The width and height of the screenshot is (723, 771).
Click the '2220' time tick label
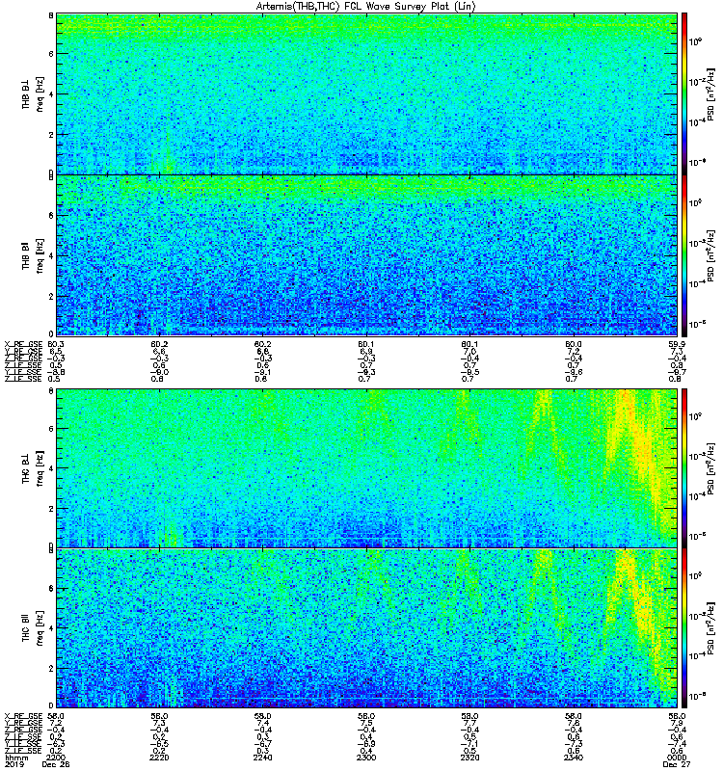click(159, 758)
